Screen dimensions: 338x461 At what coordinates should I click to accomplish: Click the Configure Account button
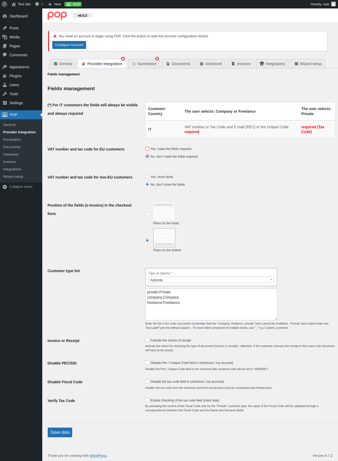coord(69,45)
